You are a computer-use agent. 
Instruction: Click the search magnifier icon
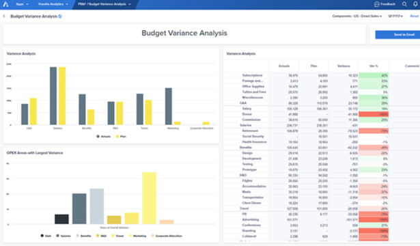(x=404, y=4)
